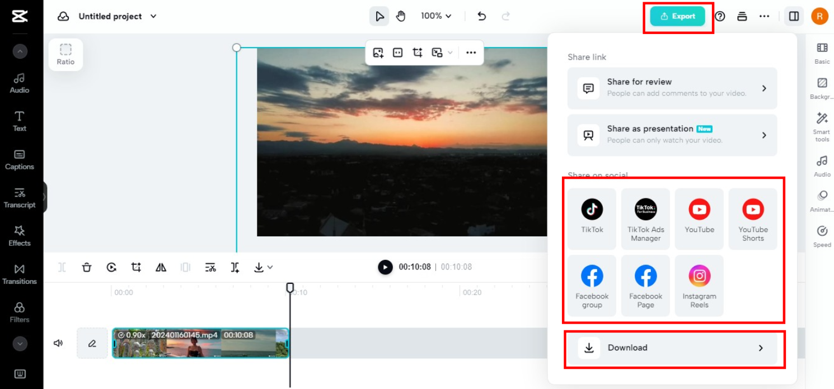Open the Audio tab in right panel
The width and height of the screenshot is (834, 389).
click(822, 166)
